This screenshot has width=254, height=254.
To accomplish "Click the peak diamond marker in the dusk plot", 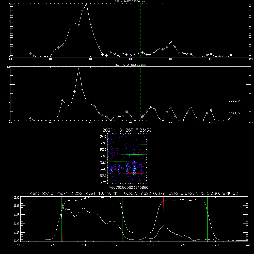I will 78,68.
